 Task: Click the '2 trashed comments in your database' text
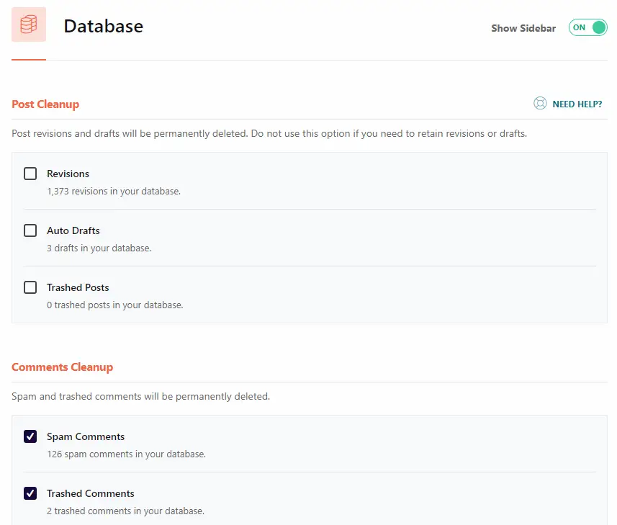(125, 511)
